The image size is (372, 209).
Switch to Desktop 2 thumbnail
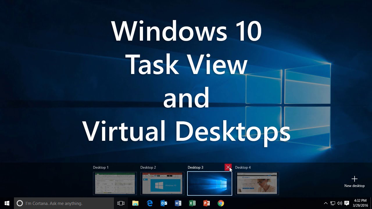162,183
